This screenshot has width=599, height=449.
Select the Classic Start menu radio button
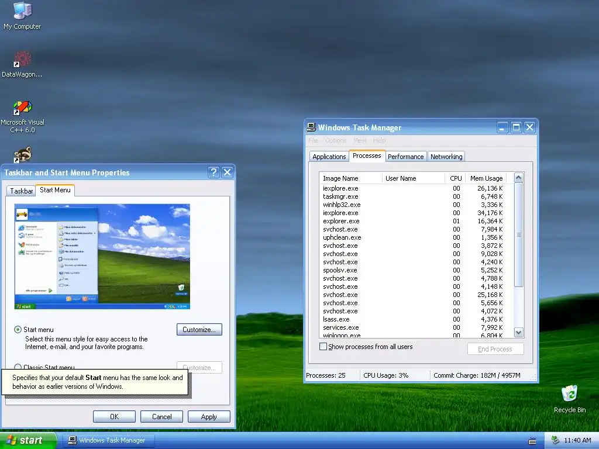coord(18,367)
